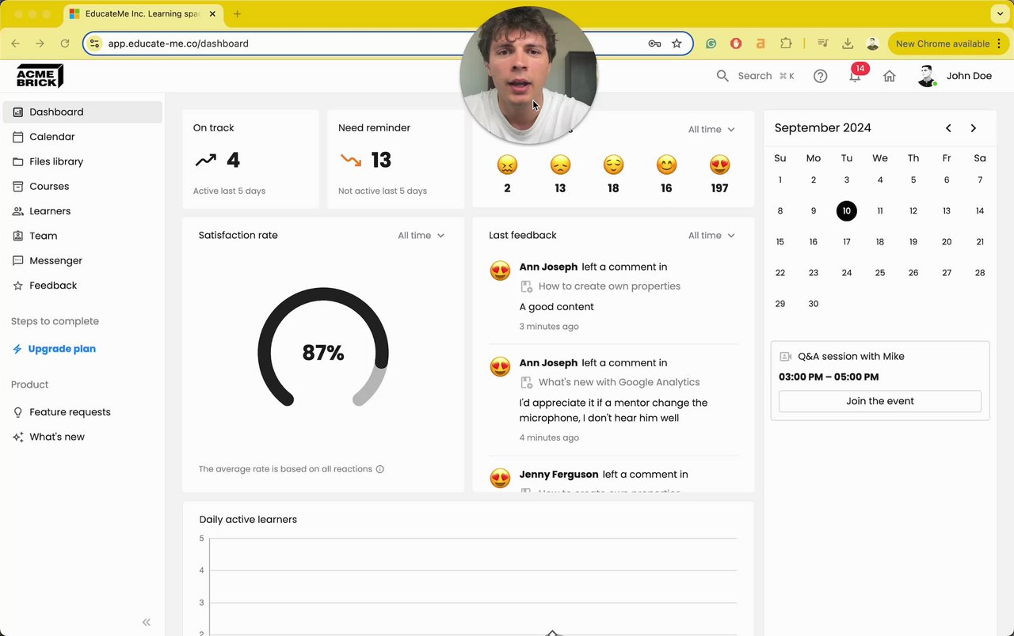Click Join the event button

click(880, 401)
